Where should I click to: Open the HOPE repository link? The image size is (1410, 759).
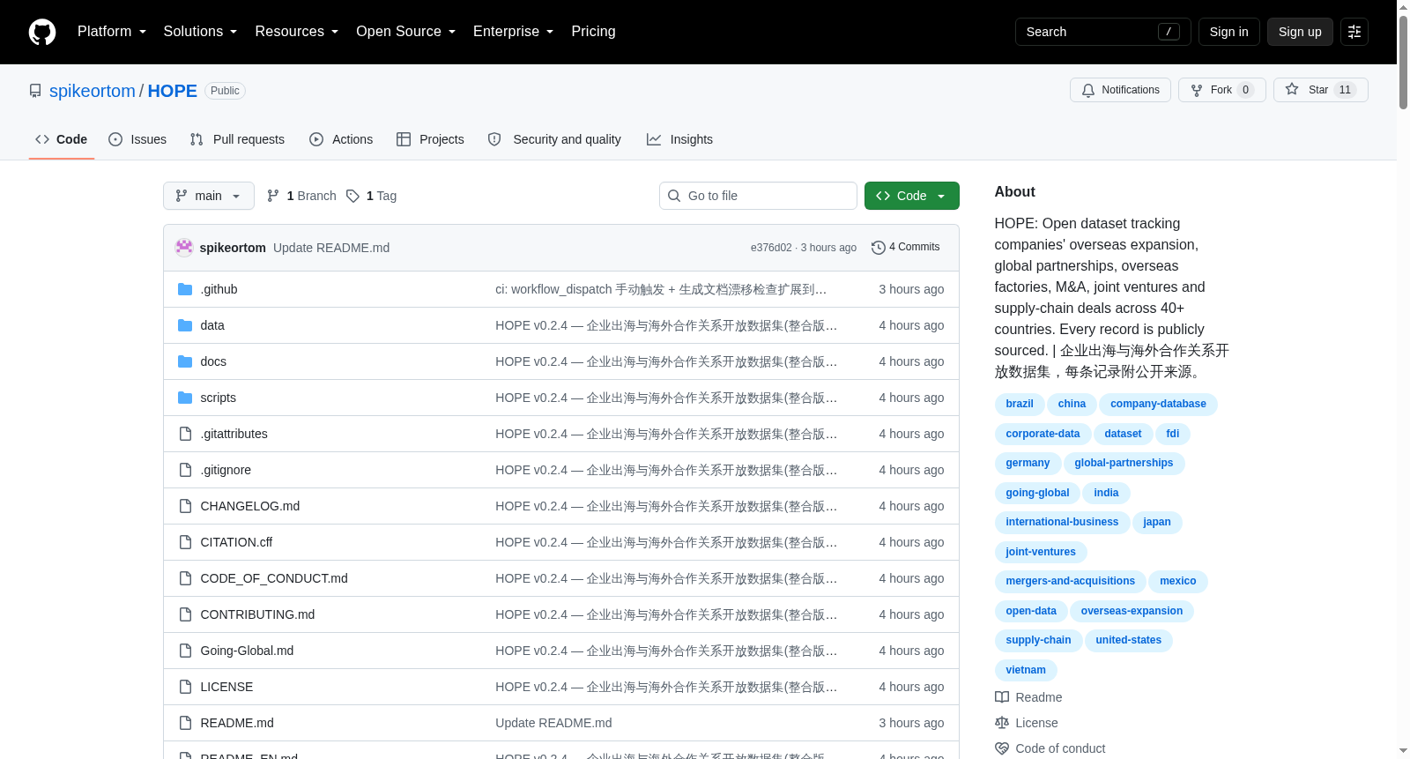point(173,91)
